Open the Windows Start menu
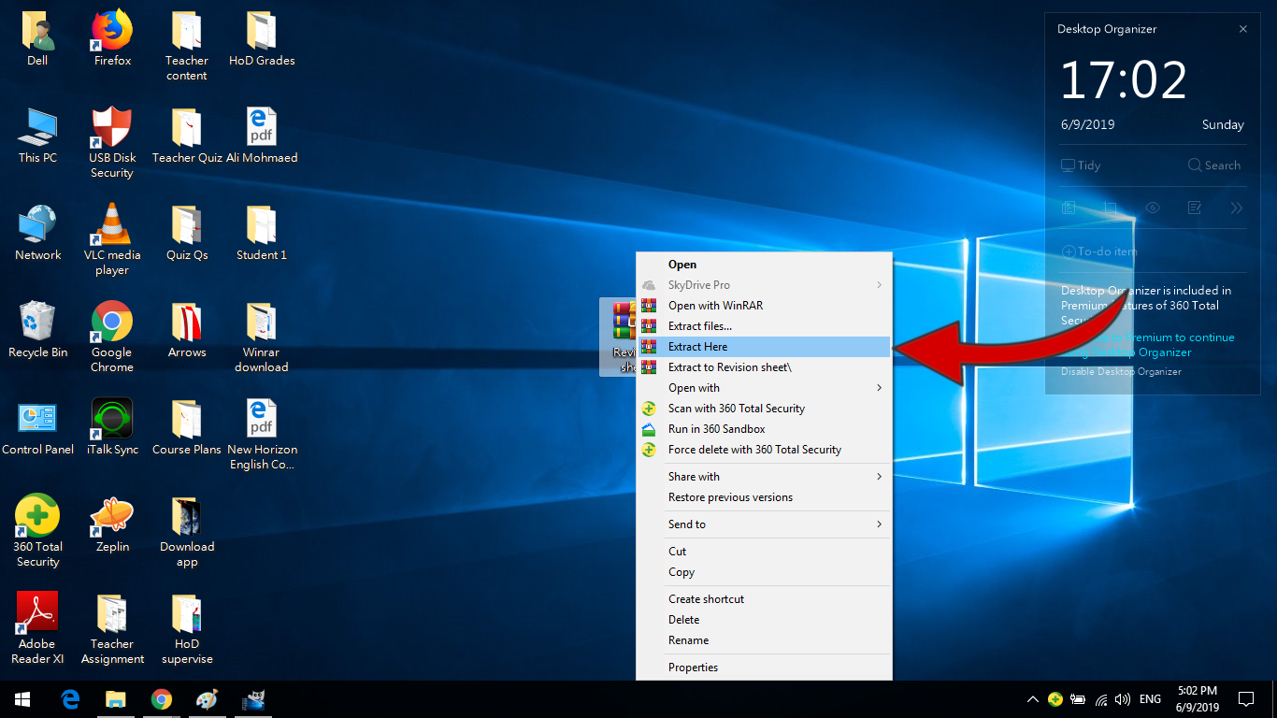Viewport: 1277px width, 718px height. click(x=22, y=699)
